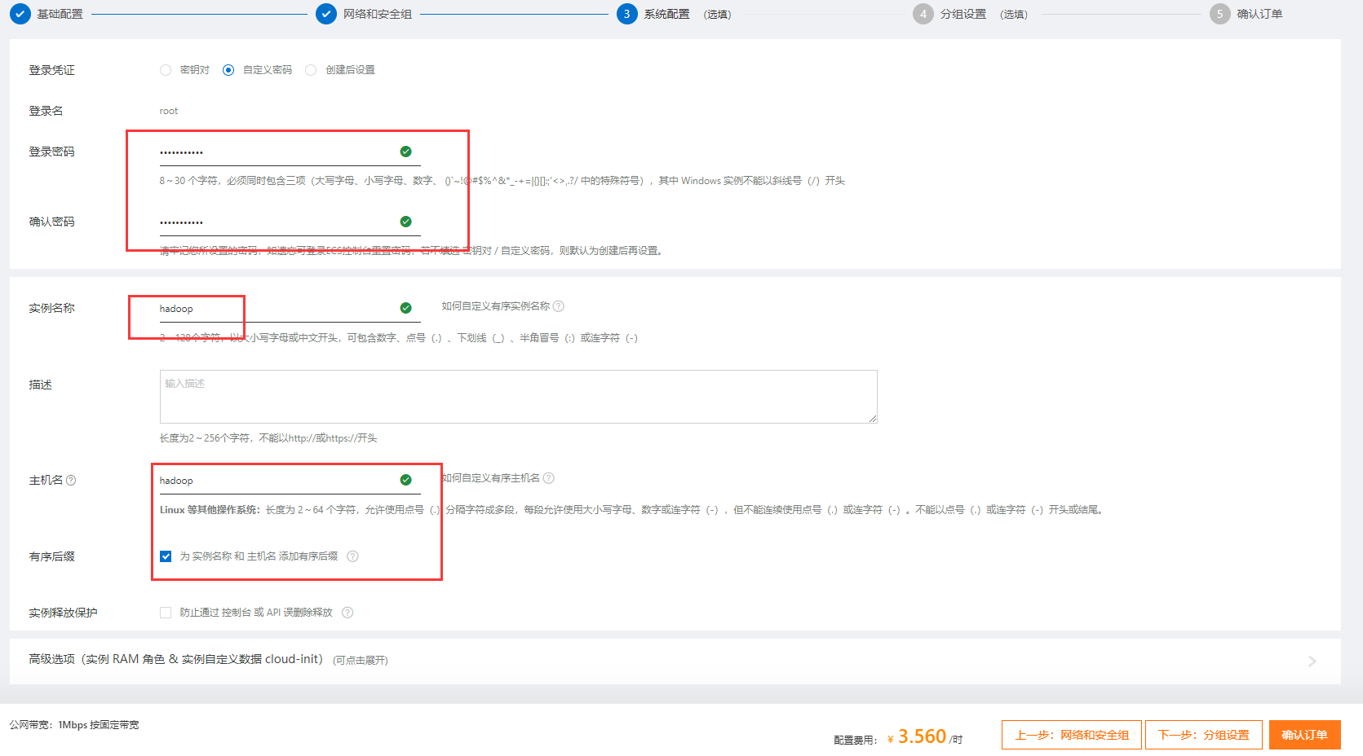Viewport: 1363px width, 756px height.
Task: Click help icon beside 如何自定义有序主机名
Action: [x=549, y=478]
